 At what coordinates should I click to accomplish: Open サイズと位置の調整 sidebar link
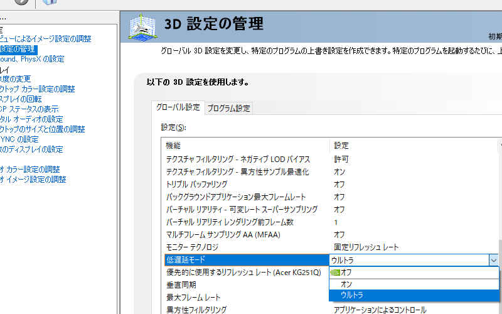[42, 129]
